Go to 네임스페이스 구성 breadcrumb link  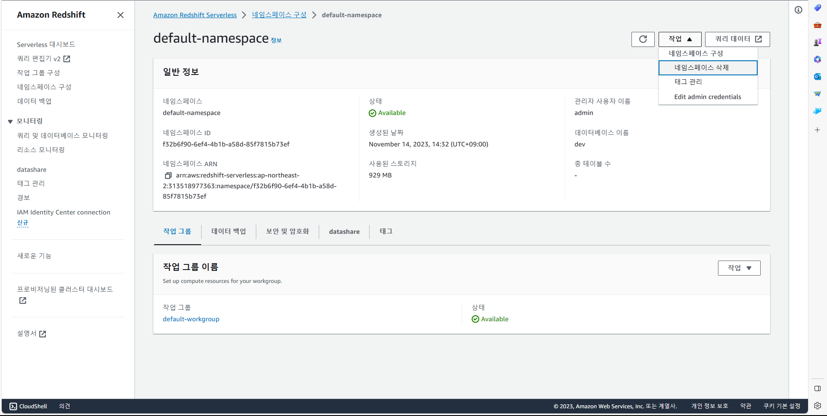279,15
